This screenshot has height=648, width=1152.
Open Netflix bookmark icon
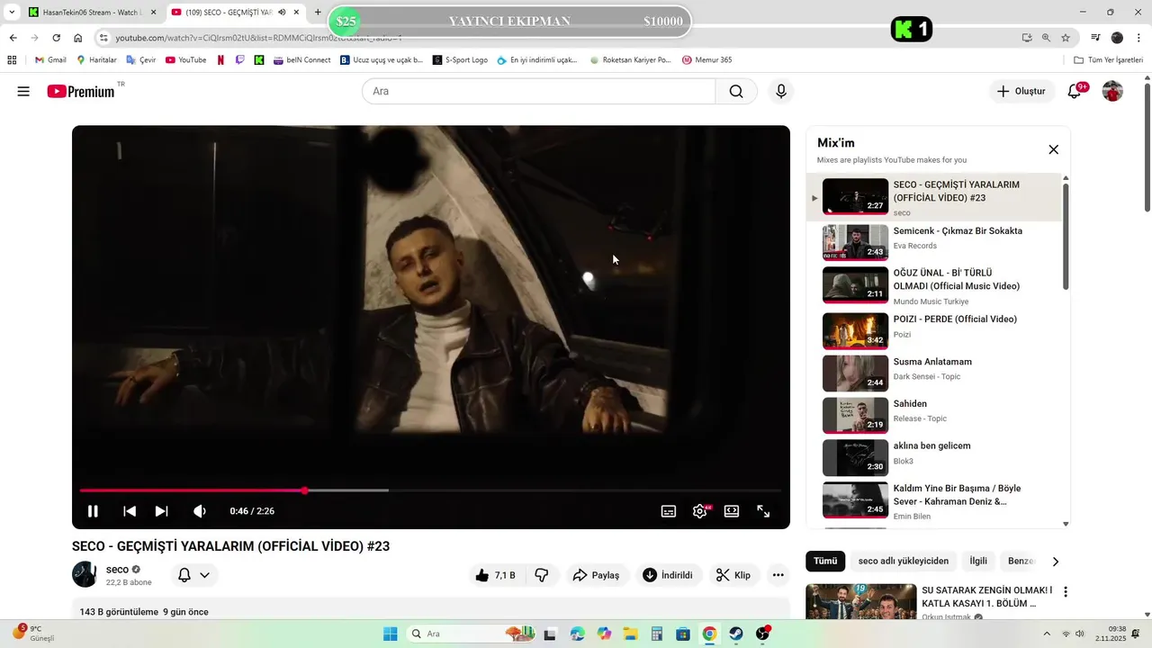coord(220,60)
